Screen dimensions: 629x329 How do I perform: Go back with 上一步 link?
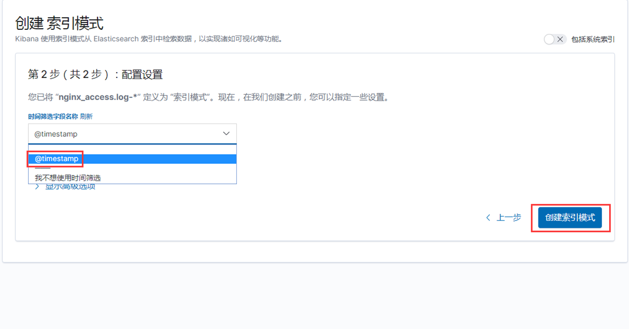click(503, 217)
